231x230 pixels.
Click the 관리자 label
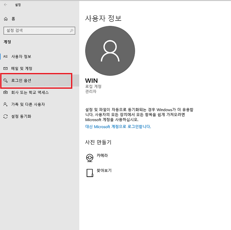coord(91,92)
